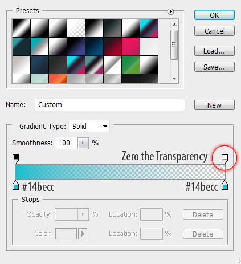
Task: Select the circled right opacity stop
Action: [224, 159]
